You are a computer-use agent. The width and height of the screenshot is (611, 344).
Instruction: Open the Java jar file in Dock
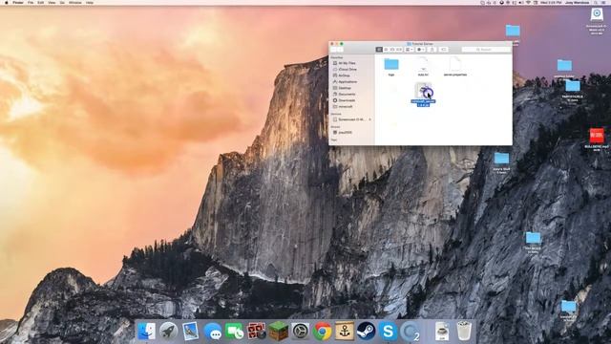(x=442, y=332)
